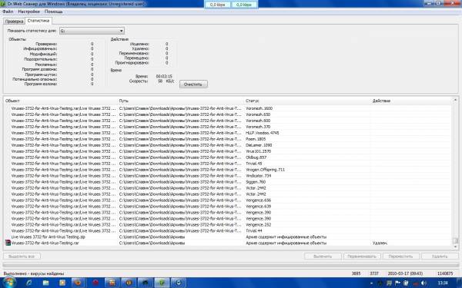The image size is (462, 288).
Task: Click the results list scroll down arrow
Action: click(x=455, y=247)
